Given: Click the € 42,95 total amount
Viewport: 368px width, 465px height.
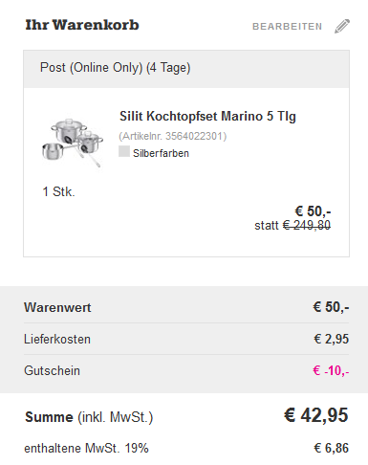Looking at the screenshot, I should click(x=316, y=415).
